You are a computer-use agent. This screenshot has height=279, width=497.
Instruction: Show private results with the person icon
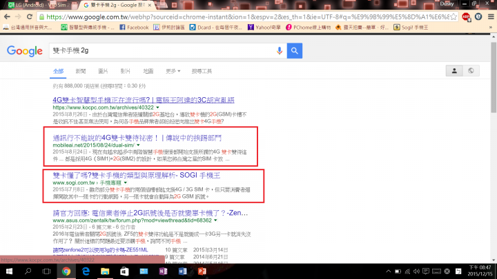pyautogui.click(x=454, y=71)
